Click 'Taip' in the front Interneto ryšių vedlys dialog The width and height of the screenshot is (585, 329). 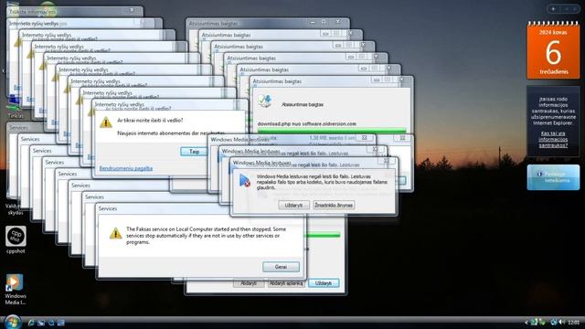click(195, 152)
